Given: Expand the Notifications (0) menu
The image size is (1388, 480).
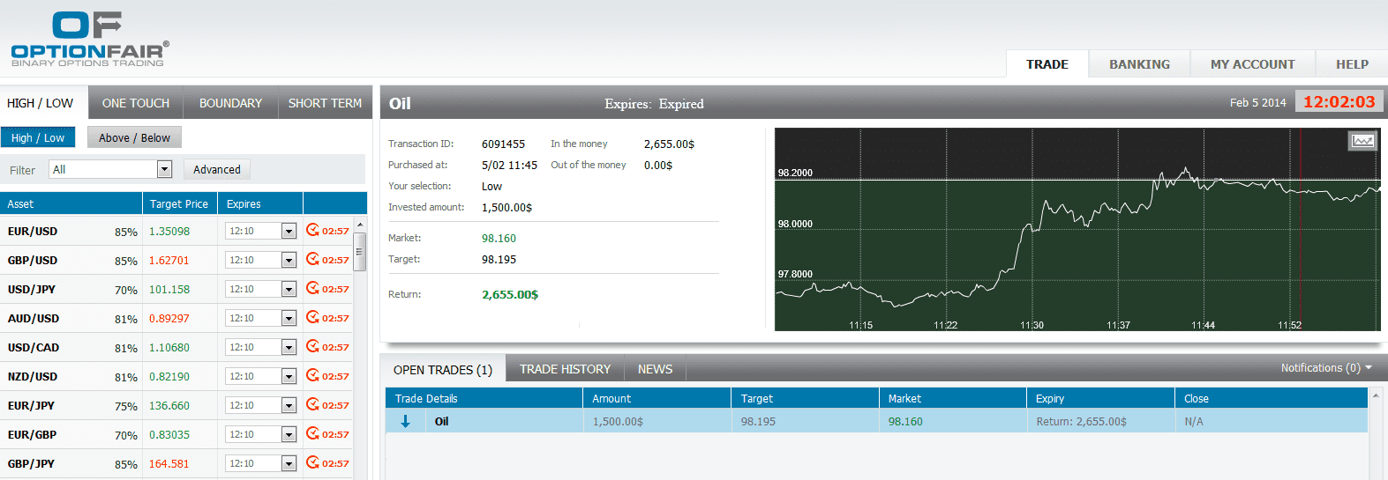Looking at the screenshot, I should (1325, 368).
